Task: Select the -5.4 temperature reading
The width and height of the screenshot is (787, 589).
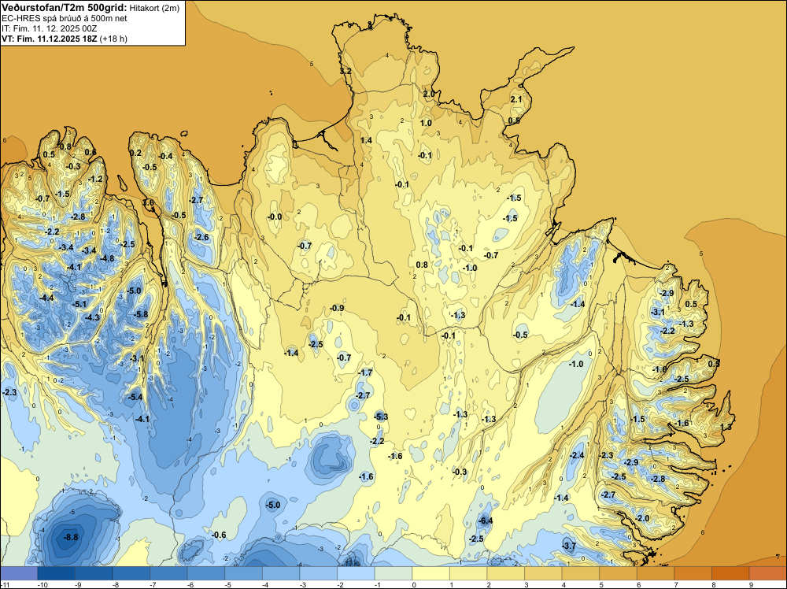Action: [x=135, y=397]
